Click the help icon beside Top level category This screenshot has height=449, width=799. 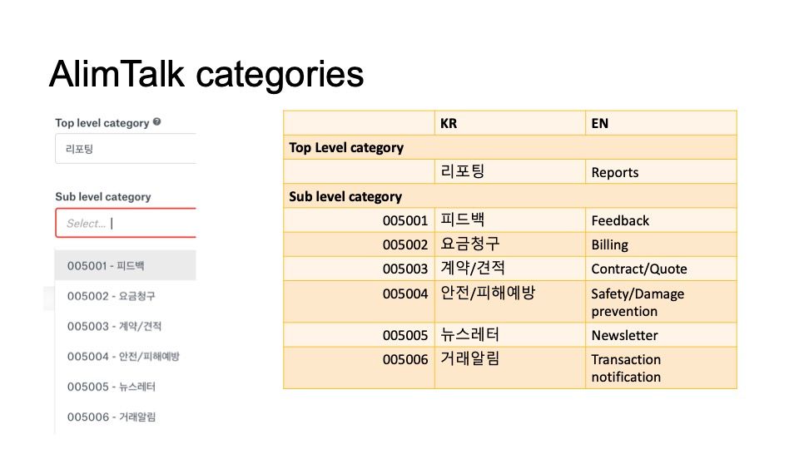[x=157, y=121]
